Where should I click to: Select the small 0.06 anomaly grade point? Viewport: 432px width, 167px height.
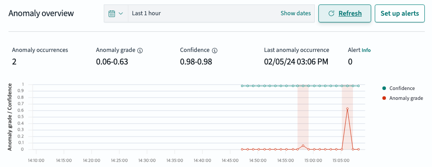303,146
